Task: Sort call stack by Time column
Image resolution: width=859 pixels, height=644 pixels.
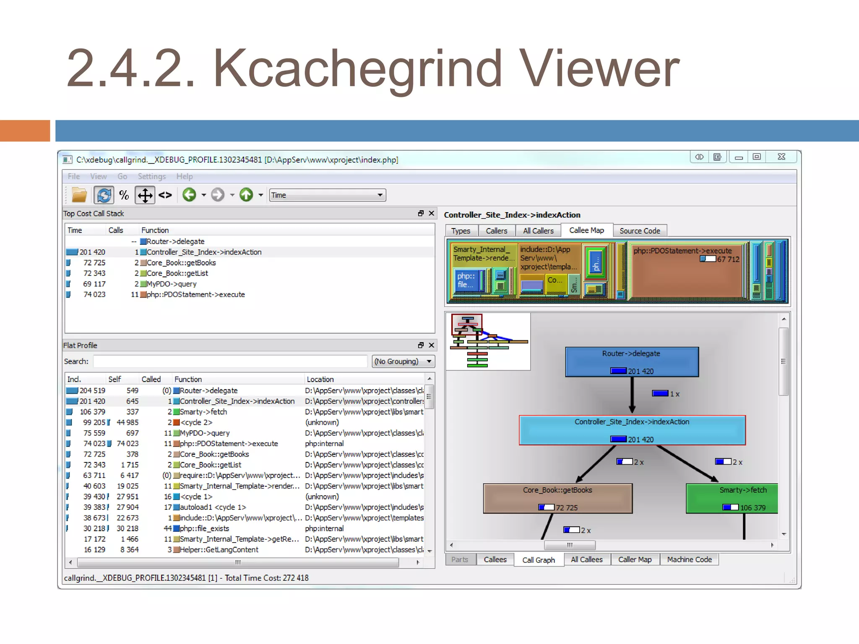Action: coord(86,230)
